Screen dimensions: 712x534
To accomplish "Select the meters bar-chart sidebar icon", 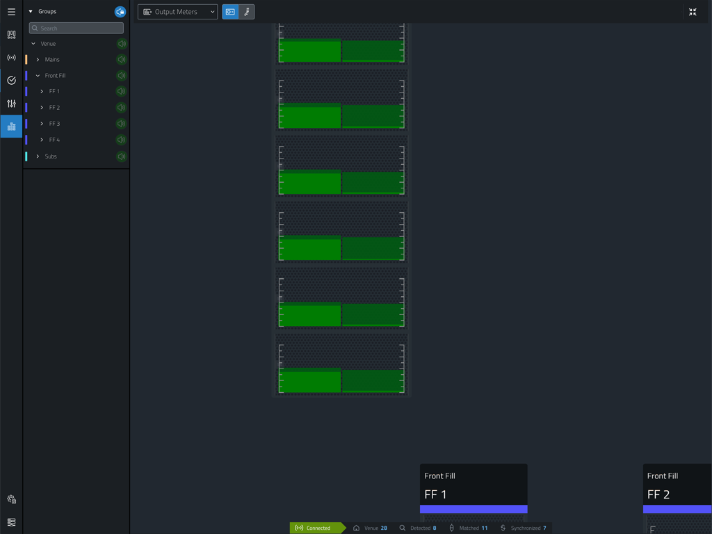I will click(11, 127).
